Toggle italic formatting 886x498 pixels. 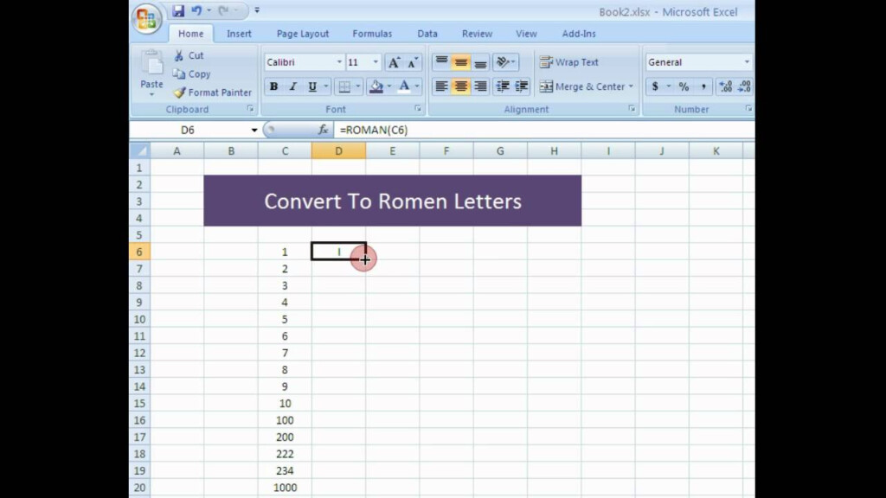click(292, 86)
